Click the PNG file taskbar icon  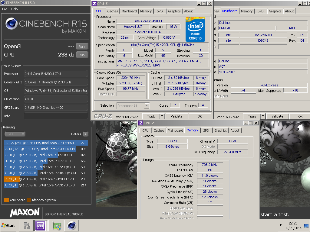click(x=26, y=226)
